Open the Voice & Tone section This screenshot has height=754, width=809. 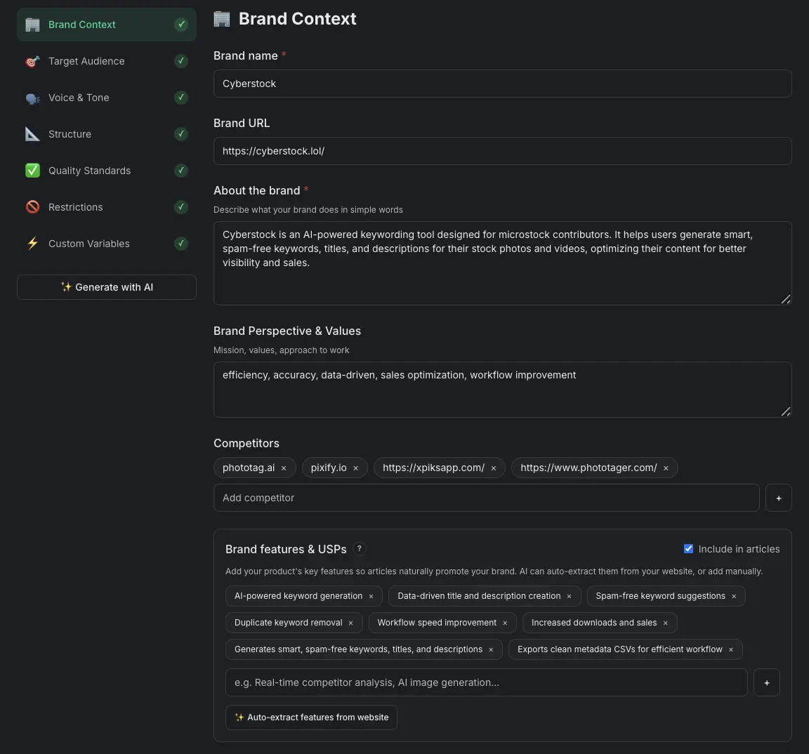click(106, 98)
